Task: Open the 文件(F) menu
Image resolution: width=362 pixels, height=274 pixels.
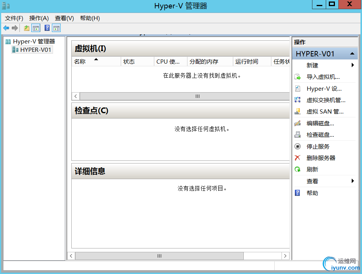Action: (x=14, y=18)
